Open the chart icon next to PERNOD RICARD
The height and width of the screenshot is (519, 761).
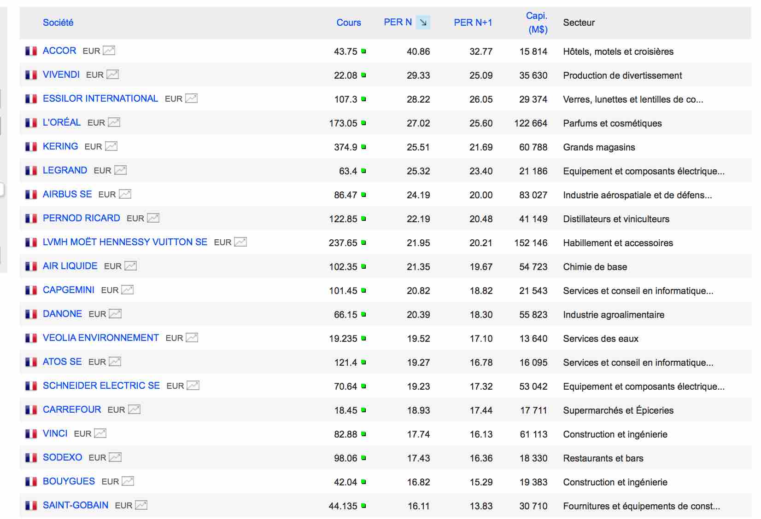153,218
